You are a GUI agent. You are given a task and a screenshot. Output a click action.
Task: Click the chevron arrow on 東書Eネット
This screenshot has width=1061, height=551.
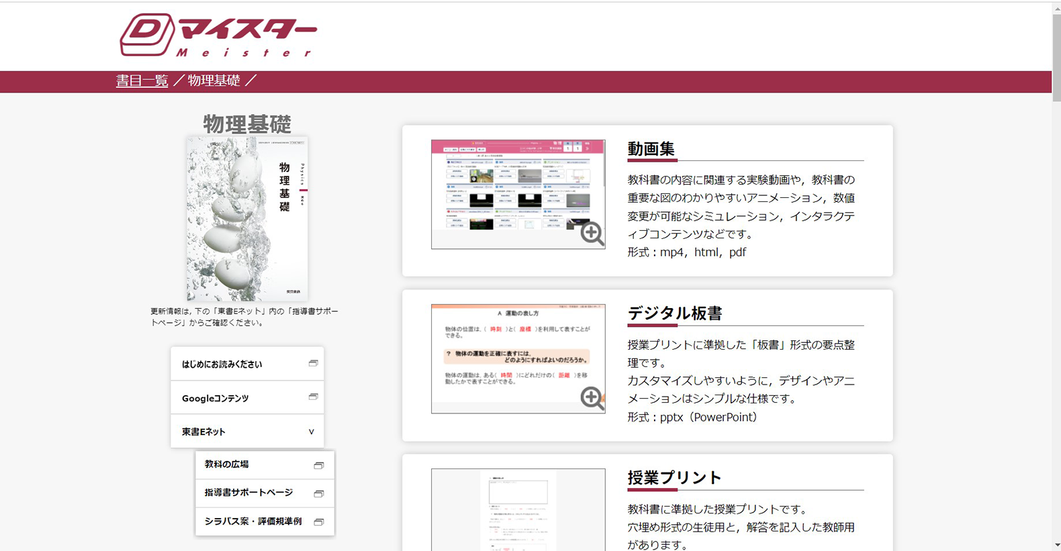pos(311,432)
